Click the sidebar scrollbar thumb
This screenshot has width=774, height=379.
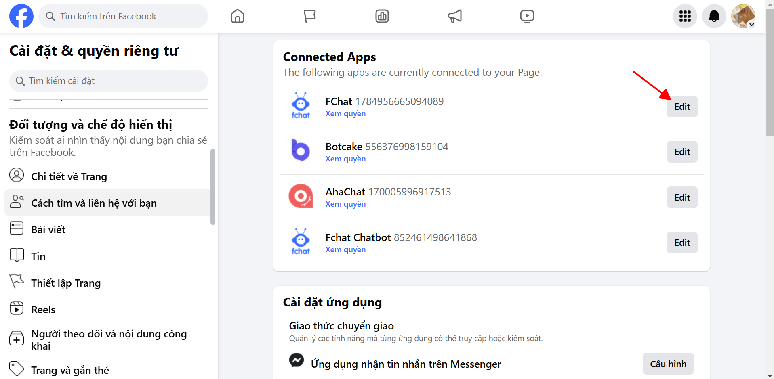(213, 186)
